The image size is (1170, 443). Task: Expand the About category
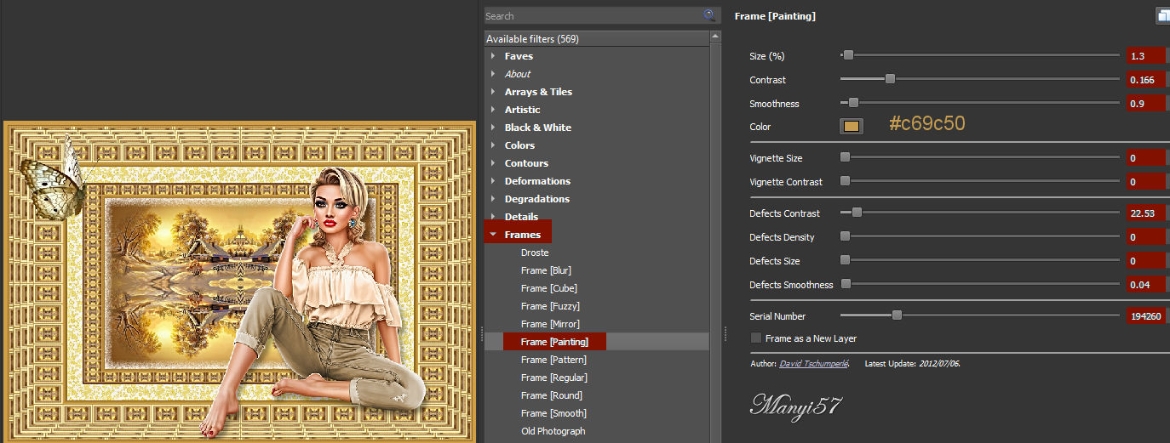click(493, 74)
